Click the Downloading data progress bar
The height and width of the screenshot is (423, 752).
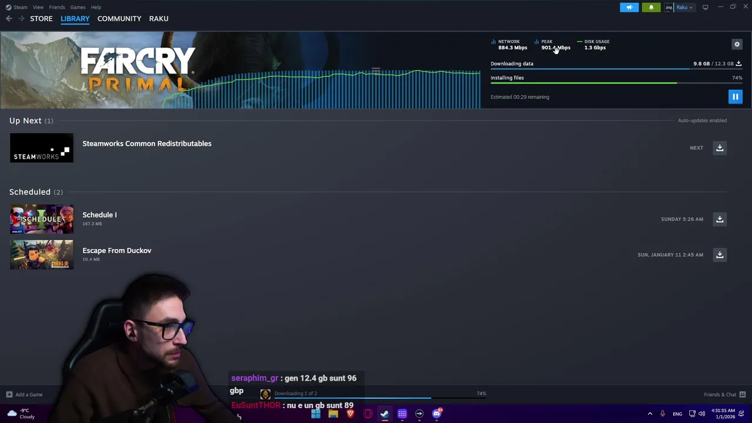click(616, 69)
